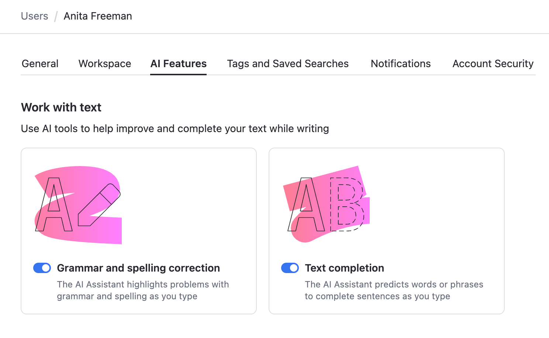Click the grammar correction pencil illustration
This screenshot has width=549, height=338.
click(x=100, y=205)
